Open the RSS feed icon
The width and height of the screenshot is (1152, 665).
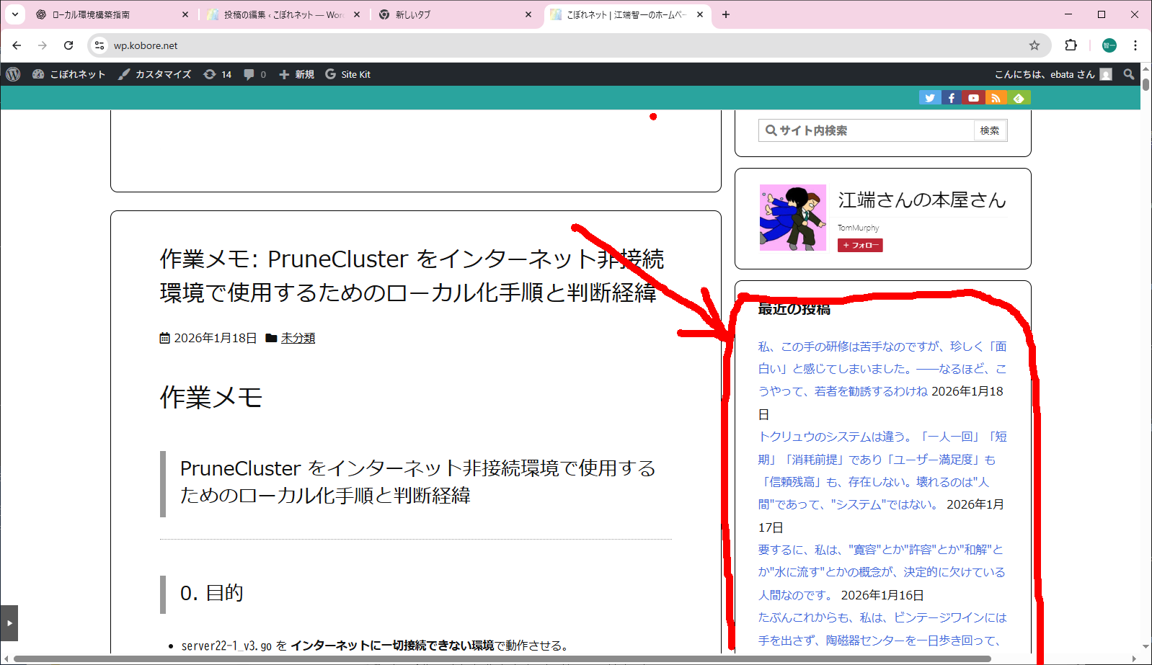tap(996, 98)
